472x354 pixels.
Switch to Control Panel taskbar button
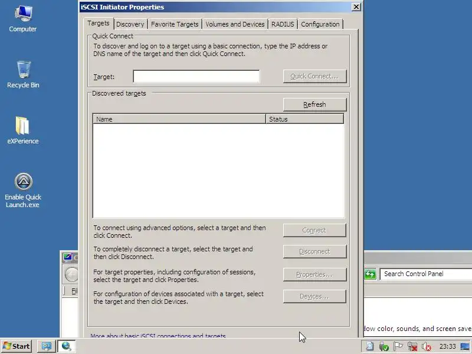point(47,346)
